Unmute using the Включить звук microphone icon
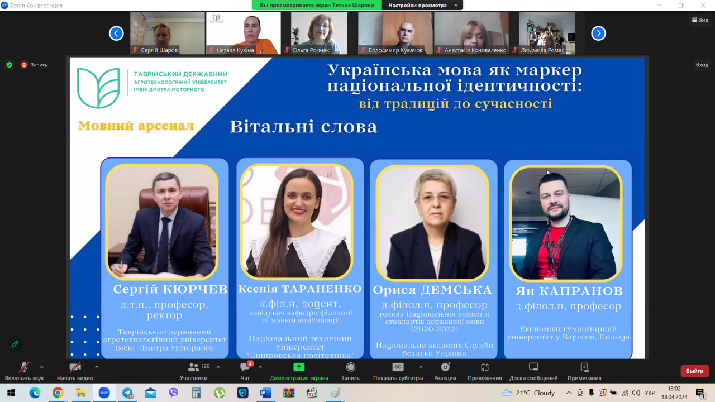 (x=24, y=367)
